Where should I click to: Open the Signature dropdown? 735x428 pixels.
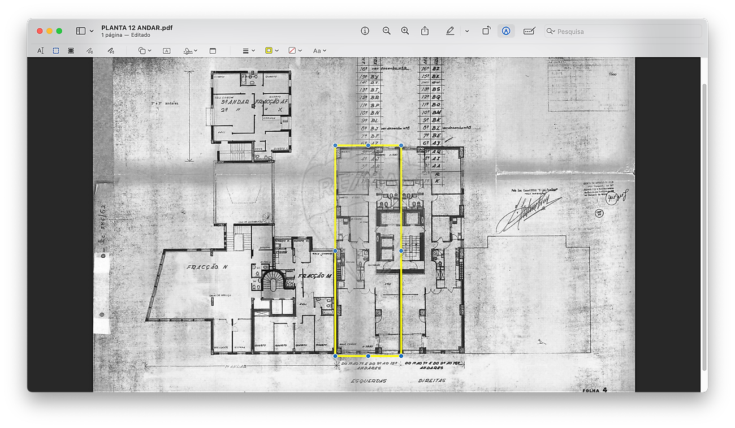coord(190,51)
